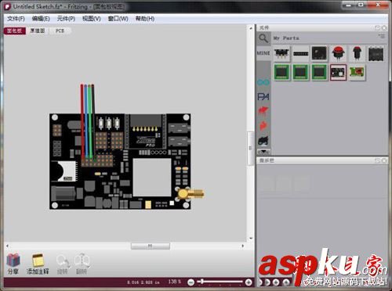392x291 pixels.
Task: Click the 分享 share gift-box button
Action: [x=13, y=264]
